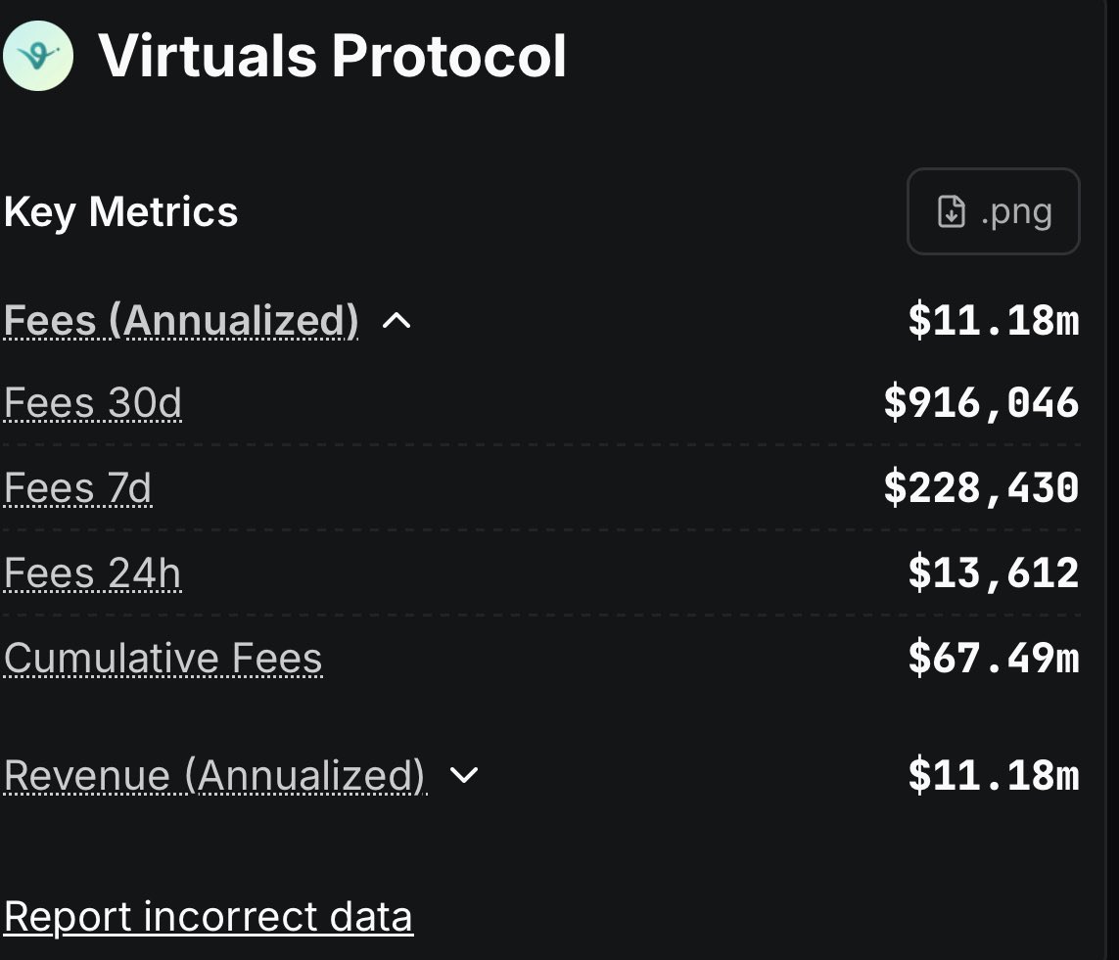Click the Key Metrics heading
Screen dimensions: 1119x960
(120, 211)
